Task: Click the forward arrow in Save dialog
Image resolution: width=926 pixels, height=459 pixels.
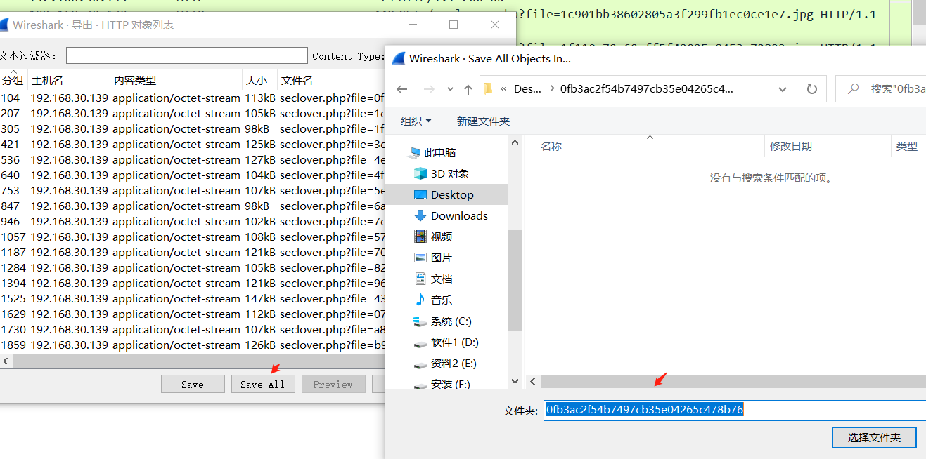Action: click(428, 89)
